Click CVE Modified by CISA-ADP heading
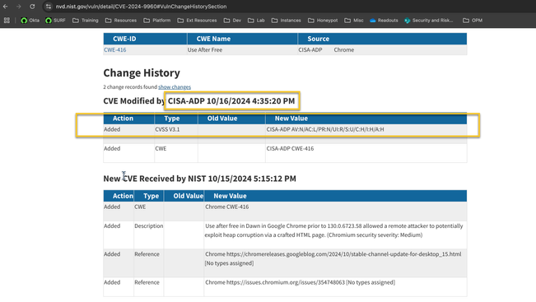The image size is (536, 302). (199, 101)
